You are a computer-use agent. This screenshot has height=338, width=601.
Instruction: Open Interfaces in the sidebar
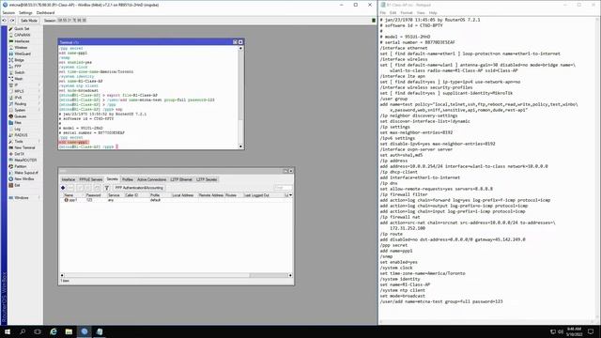[x=22, y=41]
